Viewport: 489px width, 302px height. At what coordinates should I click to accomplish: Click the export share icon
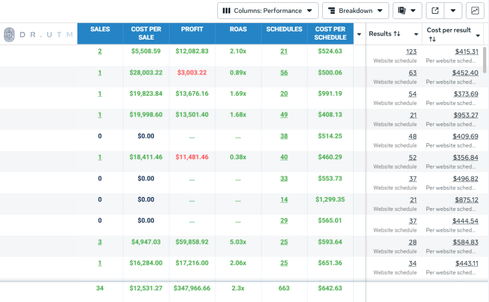pos(435,10)
